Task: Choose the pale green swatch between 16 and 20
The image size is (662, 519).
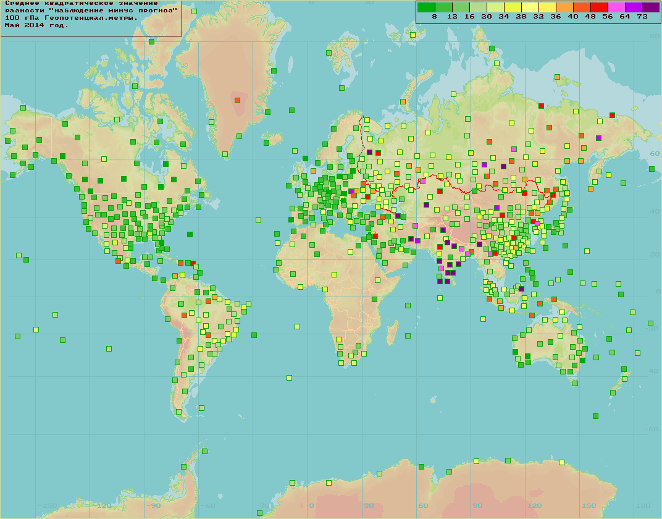Action: (478, 7)
